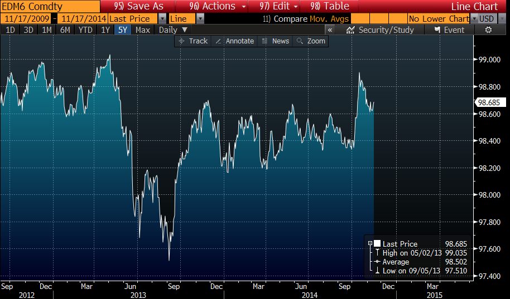The image size is (510, 299).
Task: Select the 1D time range tab
Action: pyautogui.click(x=10, y=30)
